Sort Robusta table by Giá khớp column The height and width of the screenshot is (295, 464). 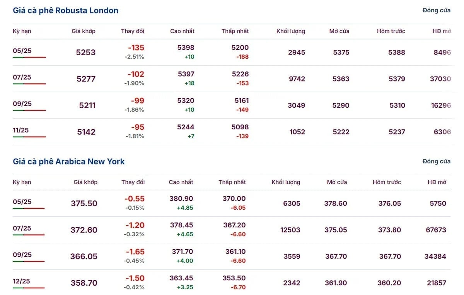click(84, 31)
